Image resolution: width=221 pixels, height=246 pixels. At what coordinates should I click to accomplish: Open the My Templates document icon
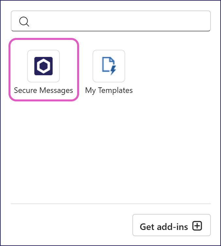tap(109, 66)
